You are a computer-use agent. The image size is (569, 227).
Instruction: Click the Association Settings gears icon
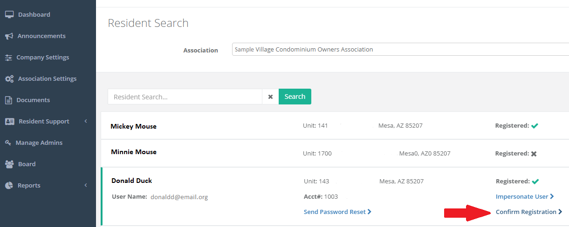(9, 79)
